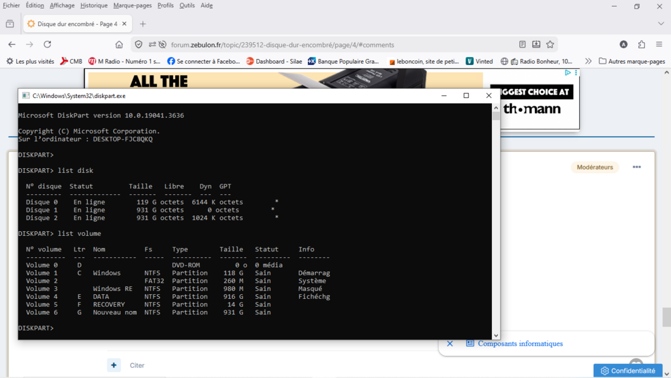Click the DISKPART> prompt line at bottom
671x378 pixels.
(x=36, y=328)
